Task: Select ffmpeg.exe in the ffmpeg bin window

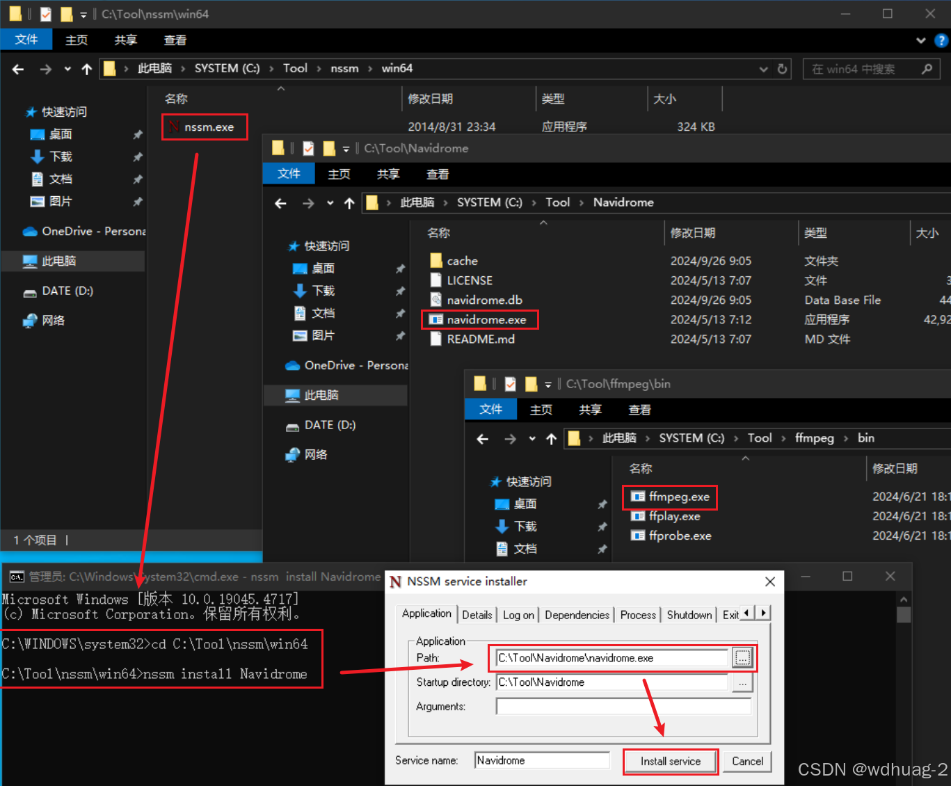Action: 678,497
